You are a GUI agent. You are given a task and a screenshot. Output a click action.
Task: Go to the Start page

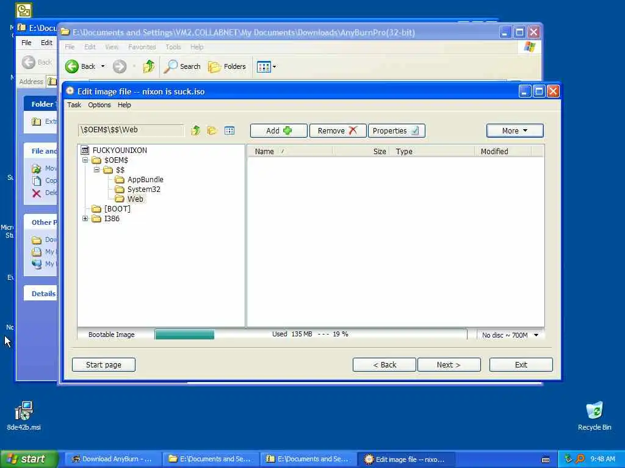[104, 364]
